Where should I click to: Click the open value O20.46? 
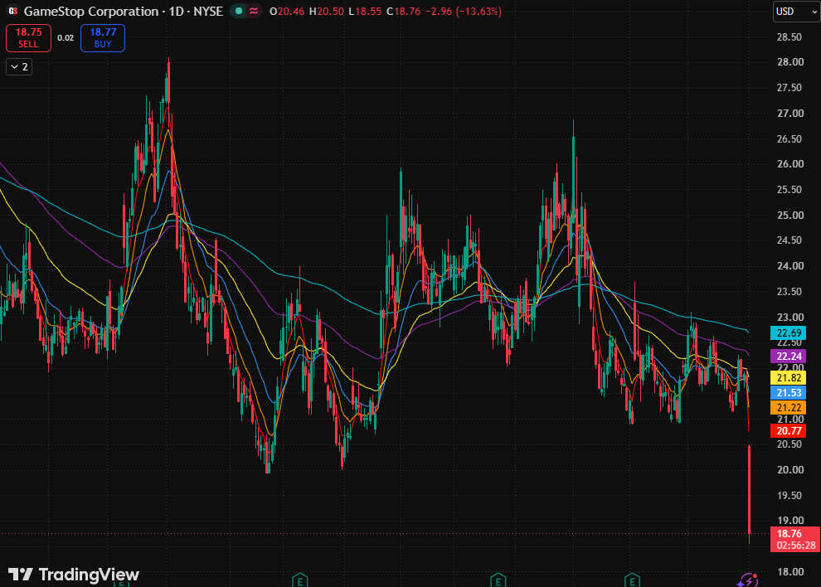coord(286,11)
